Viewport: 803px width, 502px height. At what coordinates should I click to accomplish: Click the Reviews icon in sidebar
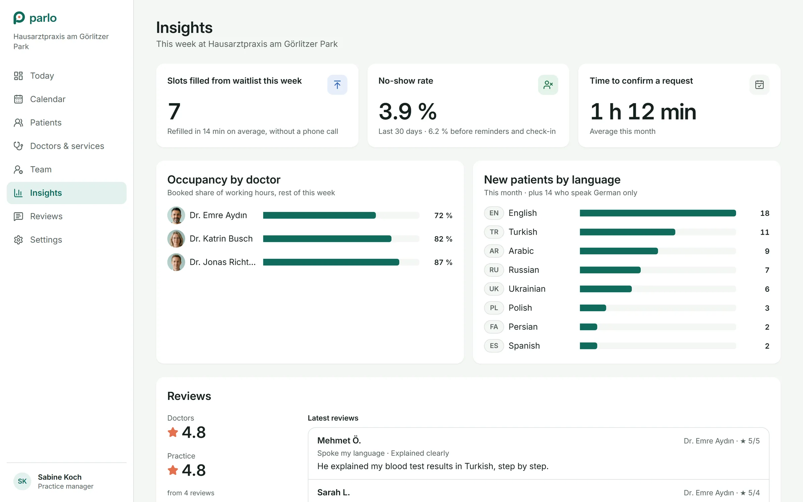click(18, 217)
